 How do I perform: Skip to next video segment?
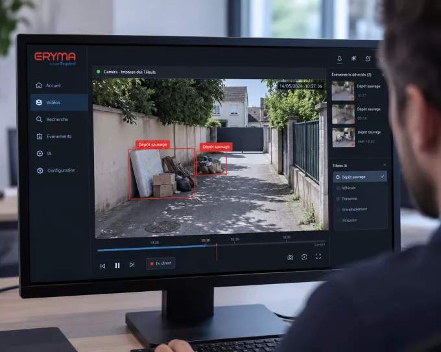point(132,265)
